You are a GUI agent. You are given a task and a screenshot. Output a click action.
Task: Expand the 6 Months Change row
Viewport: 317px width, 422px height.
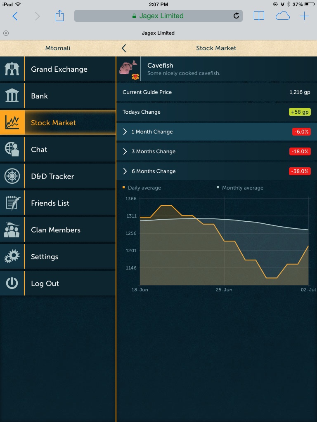pyautogui.click(x=217, y=171)
